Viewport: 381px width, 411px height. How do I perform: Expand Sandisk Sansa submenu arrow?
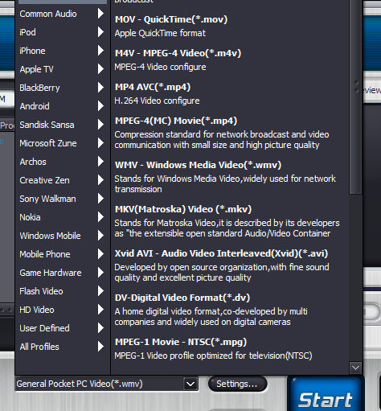[100, 125]
